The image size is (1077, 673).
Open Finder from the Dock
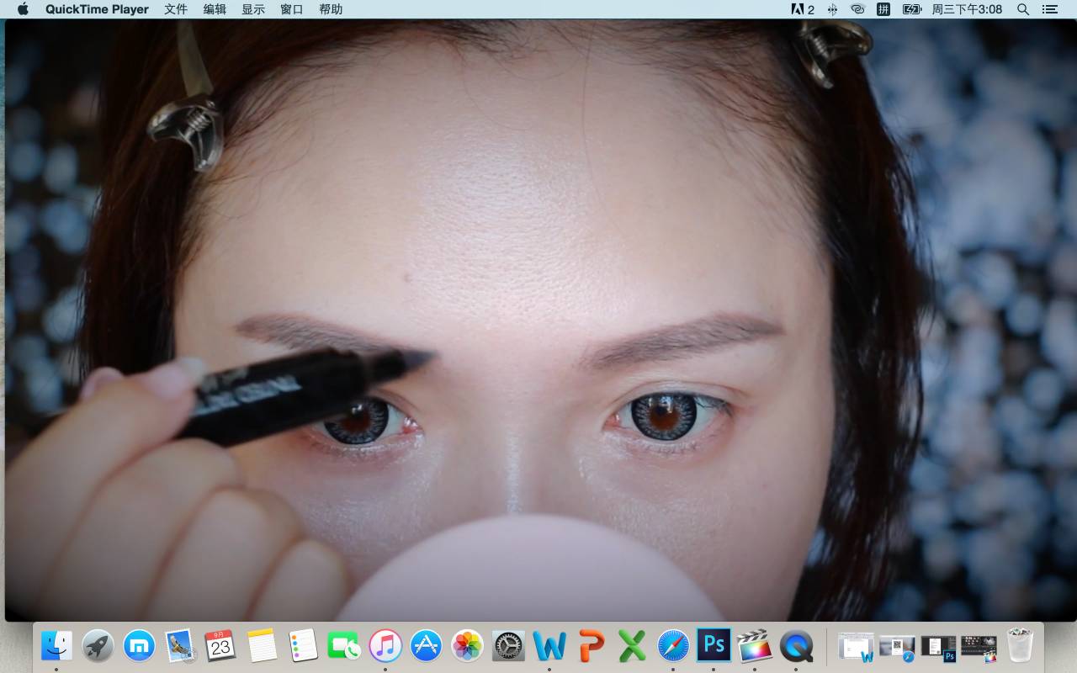click(56, 645)
